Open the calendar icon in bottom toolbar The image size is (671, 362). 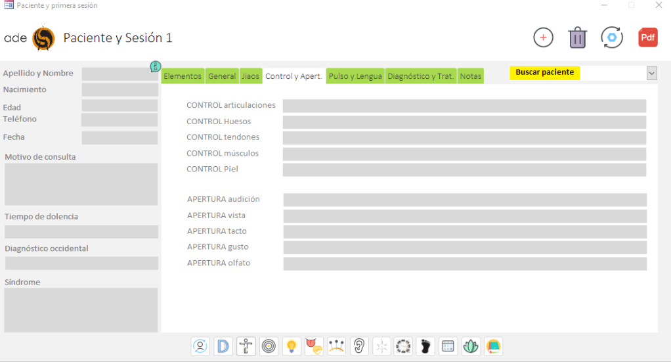click(x=448, y=346)
